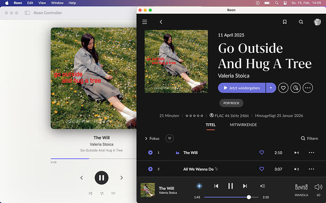Screen dimensions: 326x203
Task: Open the three-dot menu for The Will
Action: (x=311, y=153)
